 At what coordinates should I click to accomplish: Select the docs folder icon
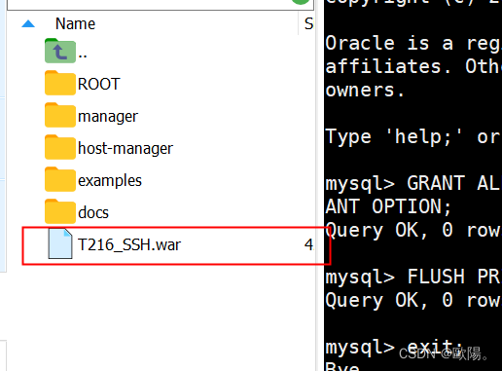[x=60, y=211]
